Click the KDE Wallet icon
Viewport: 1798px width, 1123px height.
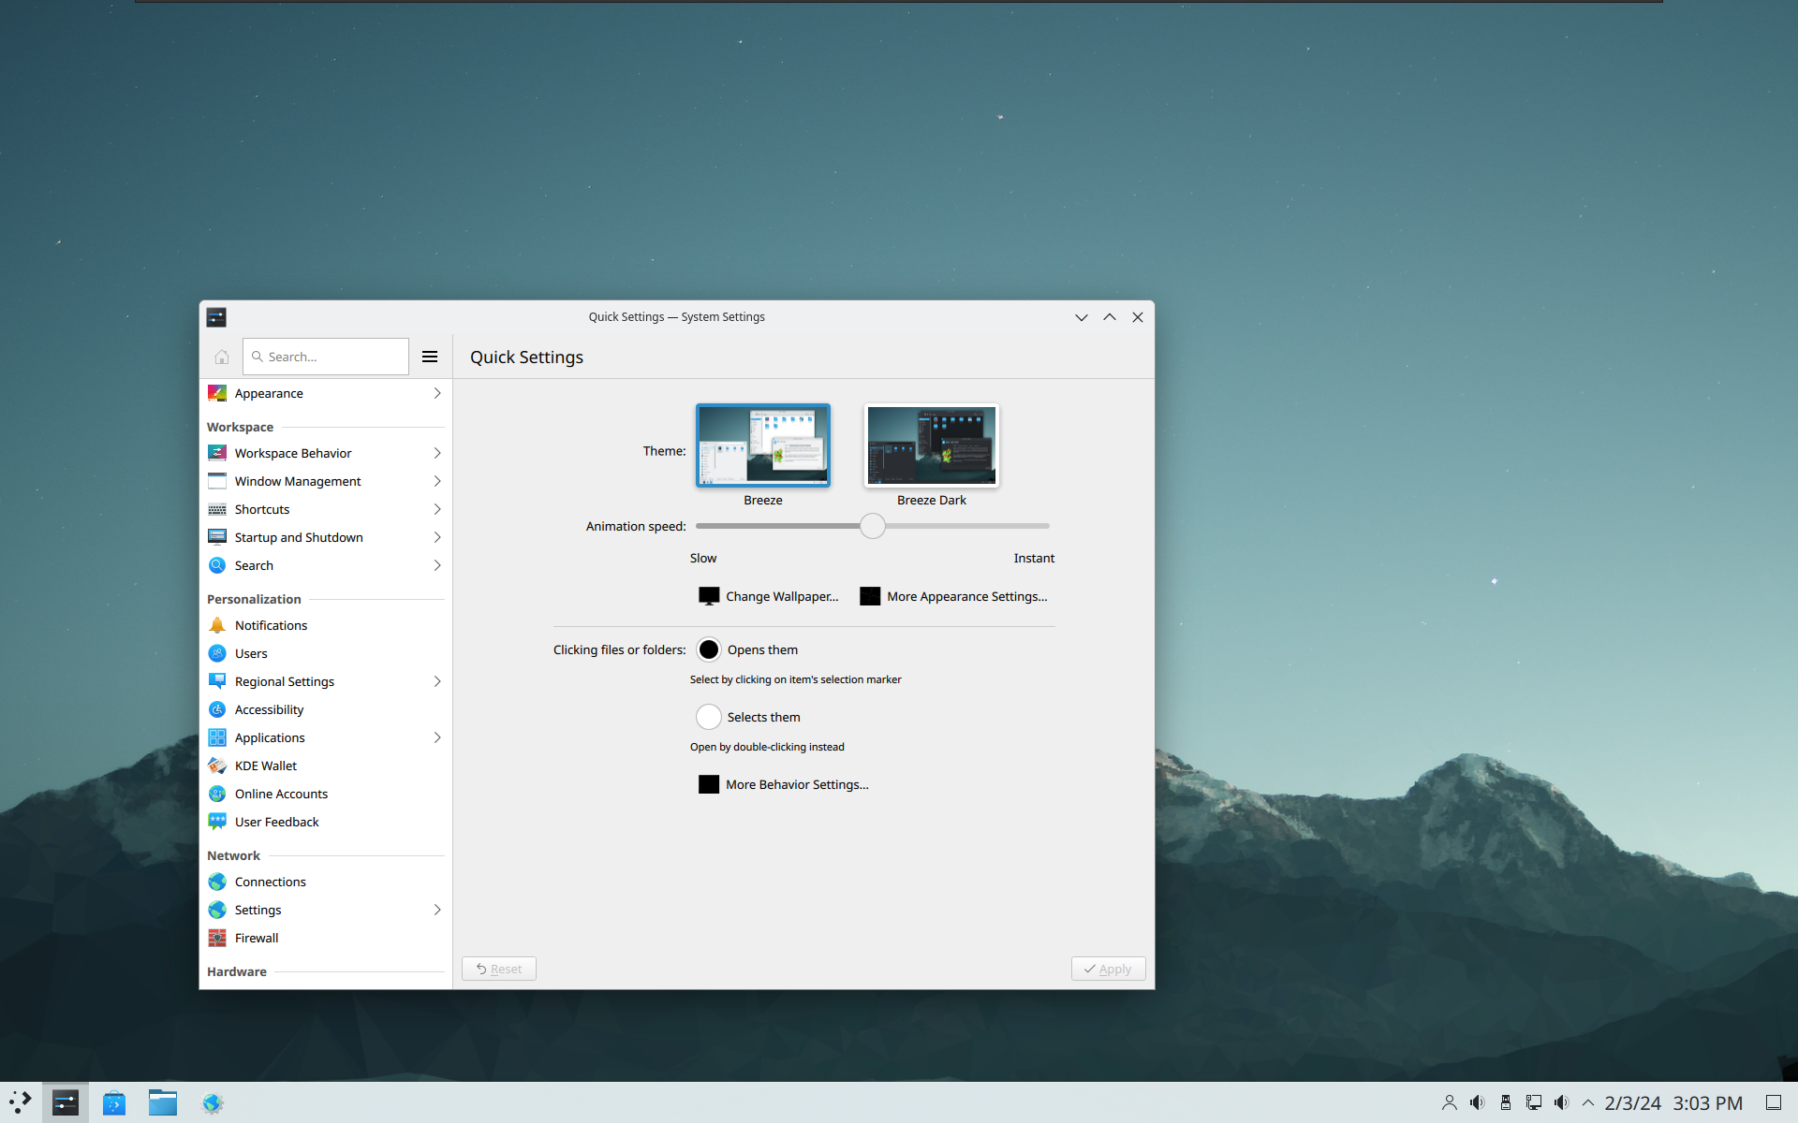[217, 766]
